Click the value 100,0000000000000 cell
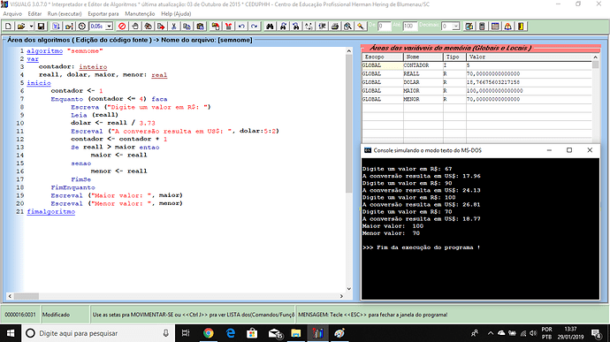 point(529,91)
